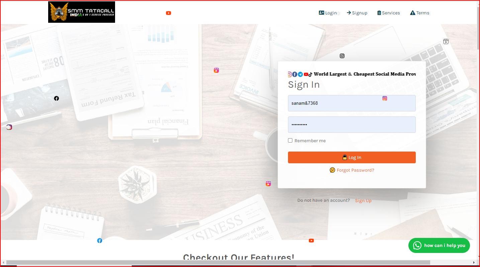480x267 pixels.
Task: Click the YouTube icon in the header
Action: [x=169, y=13]
